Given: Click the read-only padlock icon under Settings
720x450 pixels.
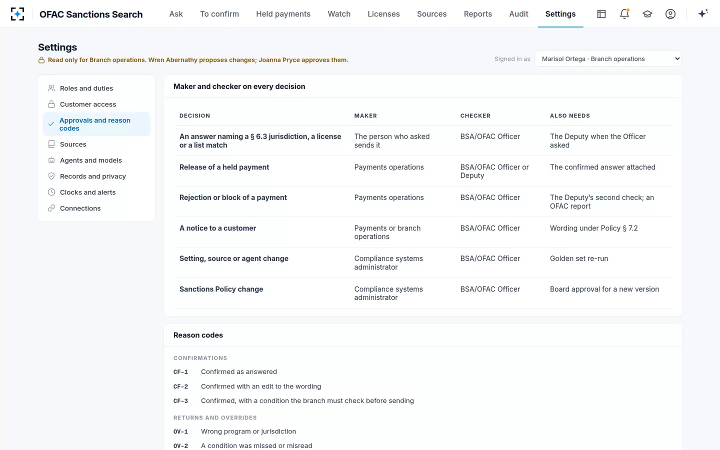Looking at the screenshot, I should (41, 60).
